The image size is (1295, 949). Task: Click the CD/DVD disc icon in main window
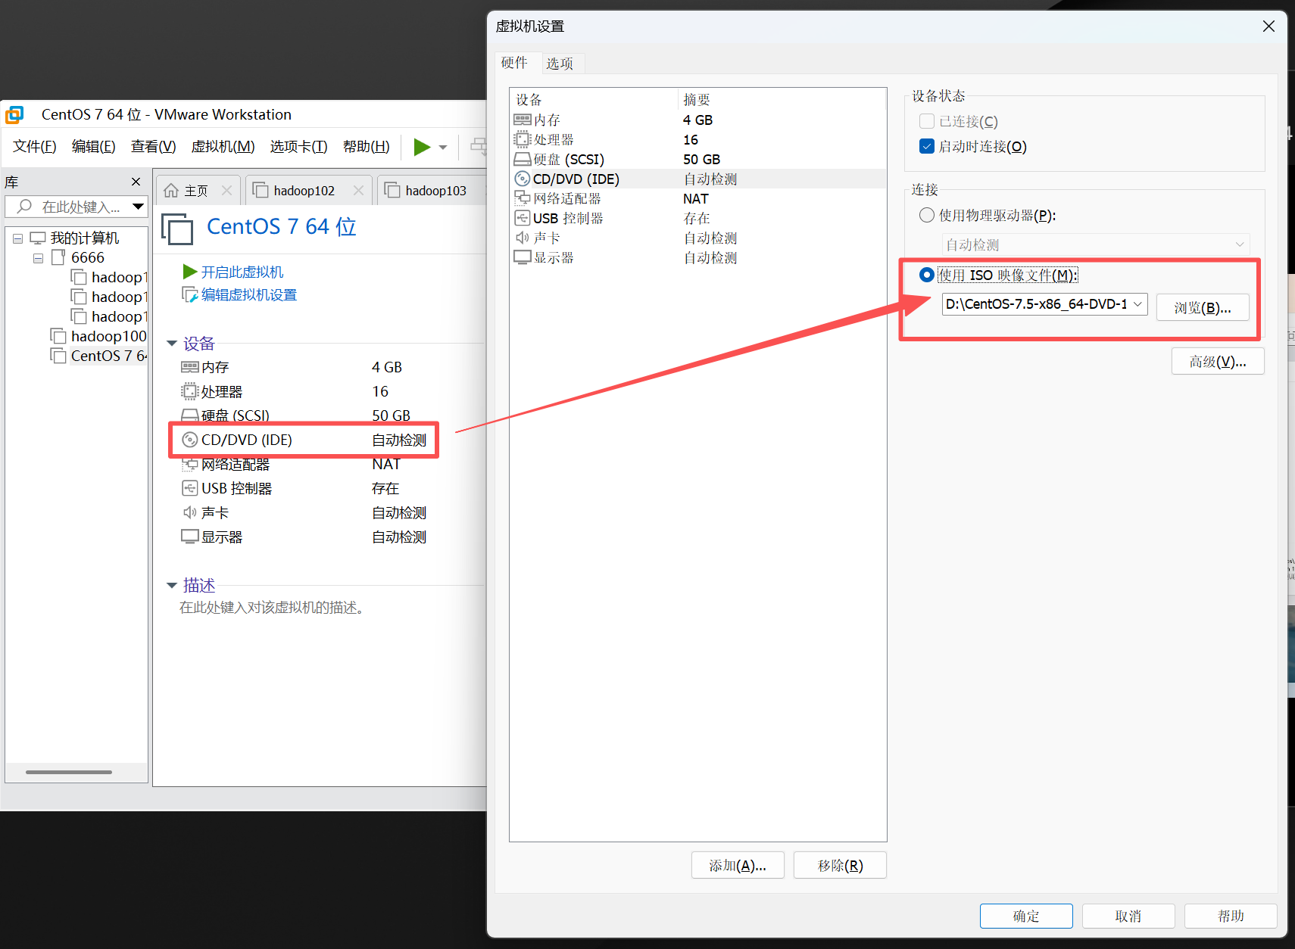click(x=189, y=440)
